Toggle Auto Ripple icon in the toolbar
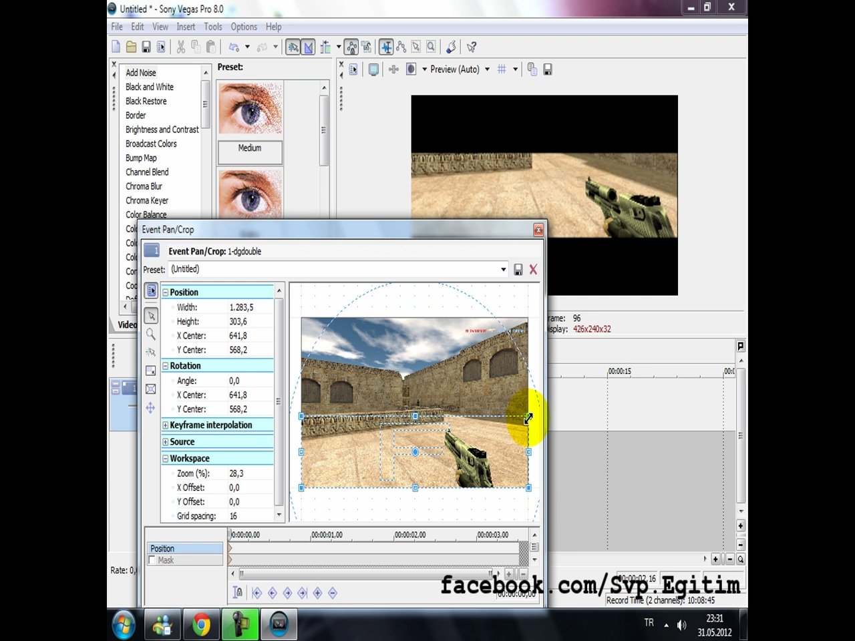This screenshot has height=641, width=855. point(325,47)
